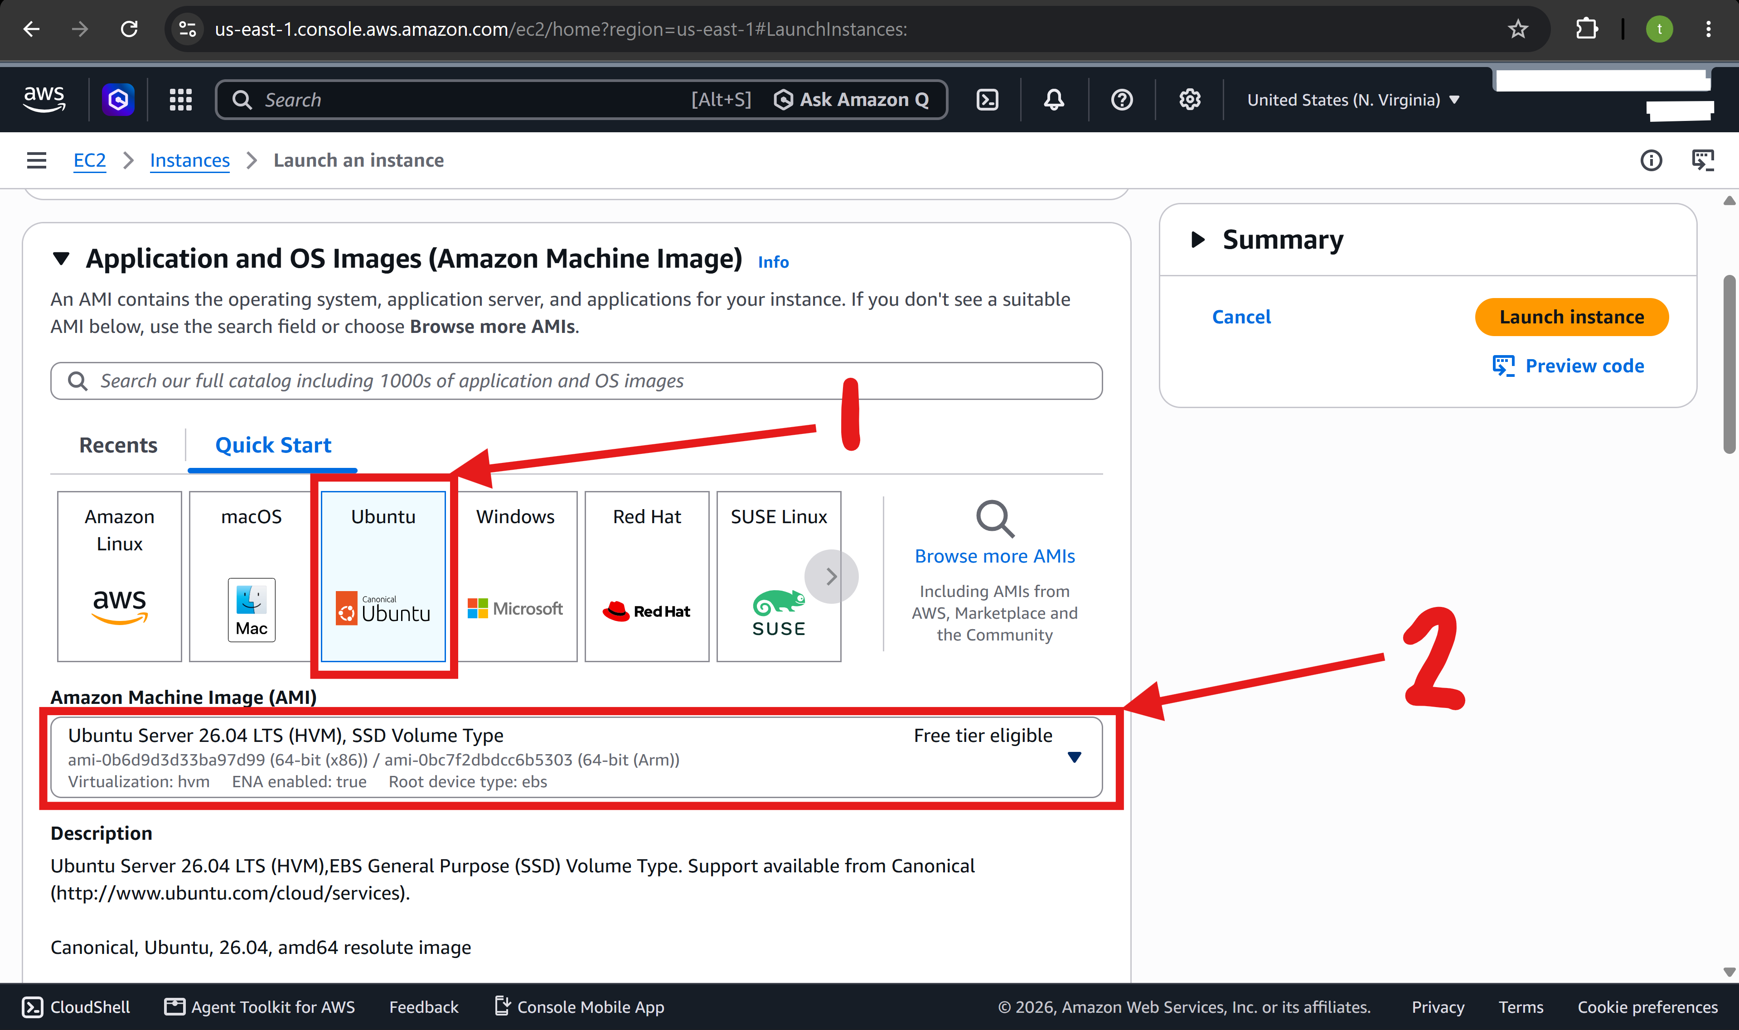Screen dimensions: 1739x1030
Task: Select the Windows AMI tile
Action: tap(515, 576)
